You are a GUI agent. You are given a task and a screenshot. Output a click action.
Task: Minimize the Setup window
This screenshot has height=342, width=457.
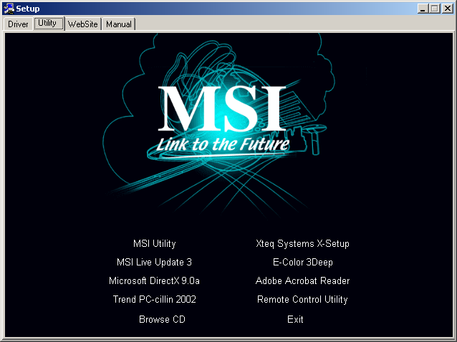423,9
